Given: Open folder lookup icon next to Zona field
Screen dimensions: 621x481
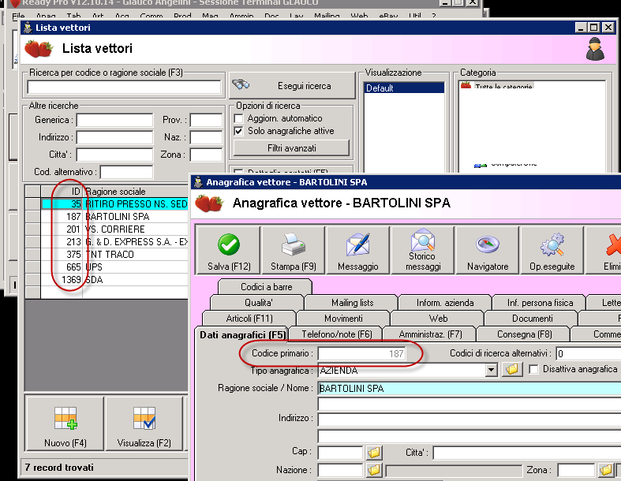Looking at the screenshot, I should coord(606,470).
